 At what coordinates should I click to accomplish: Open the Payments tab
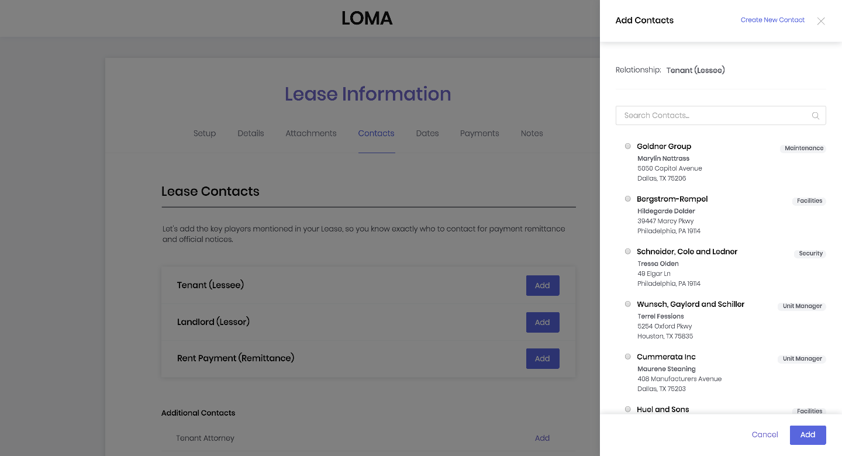(x=479, y=133)
